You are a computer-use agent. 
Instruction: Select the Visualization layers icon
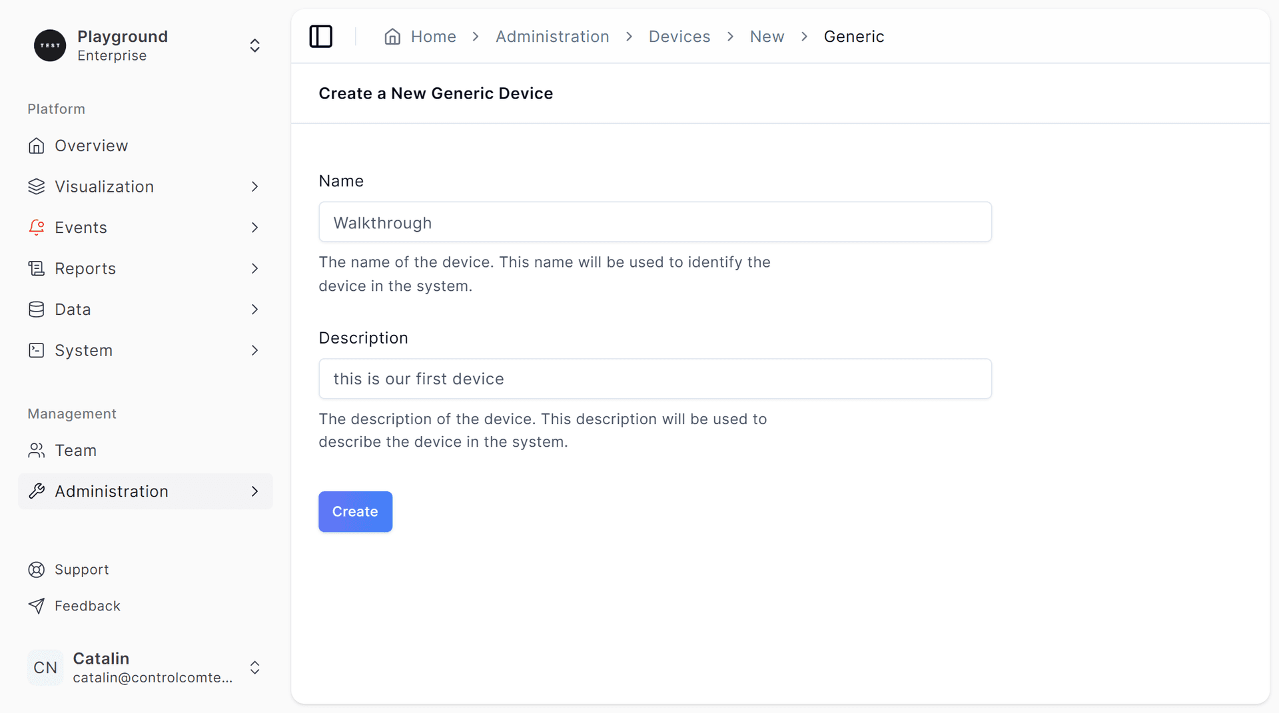[x=37, y=186]
